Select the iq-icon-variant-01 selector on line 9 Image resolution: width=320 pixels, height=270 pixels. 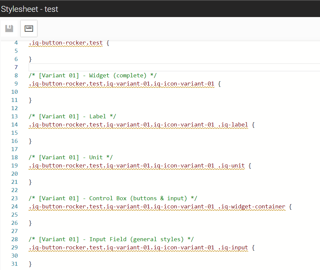coord(184,84)
